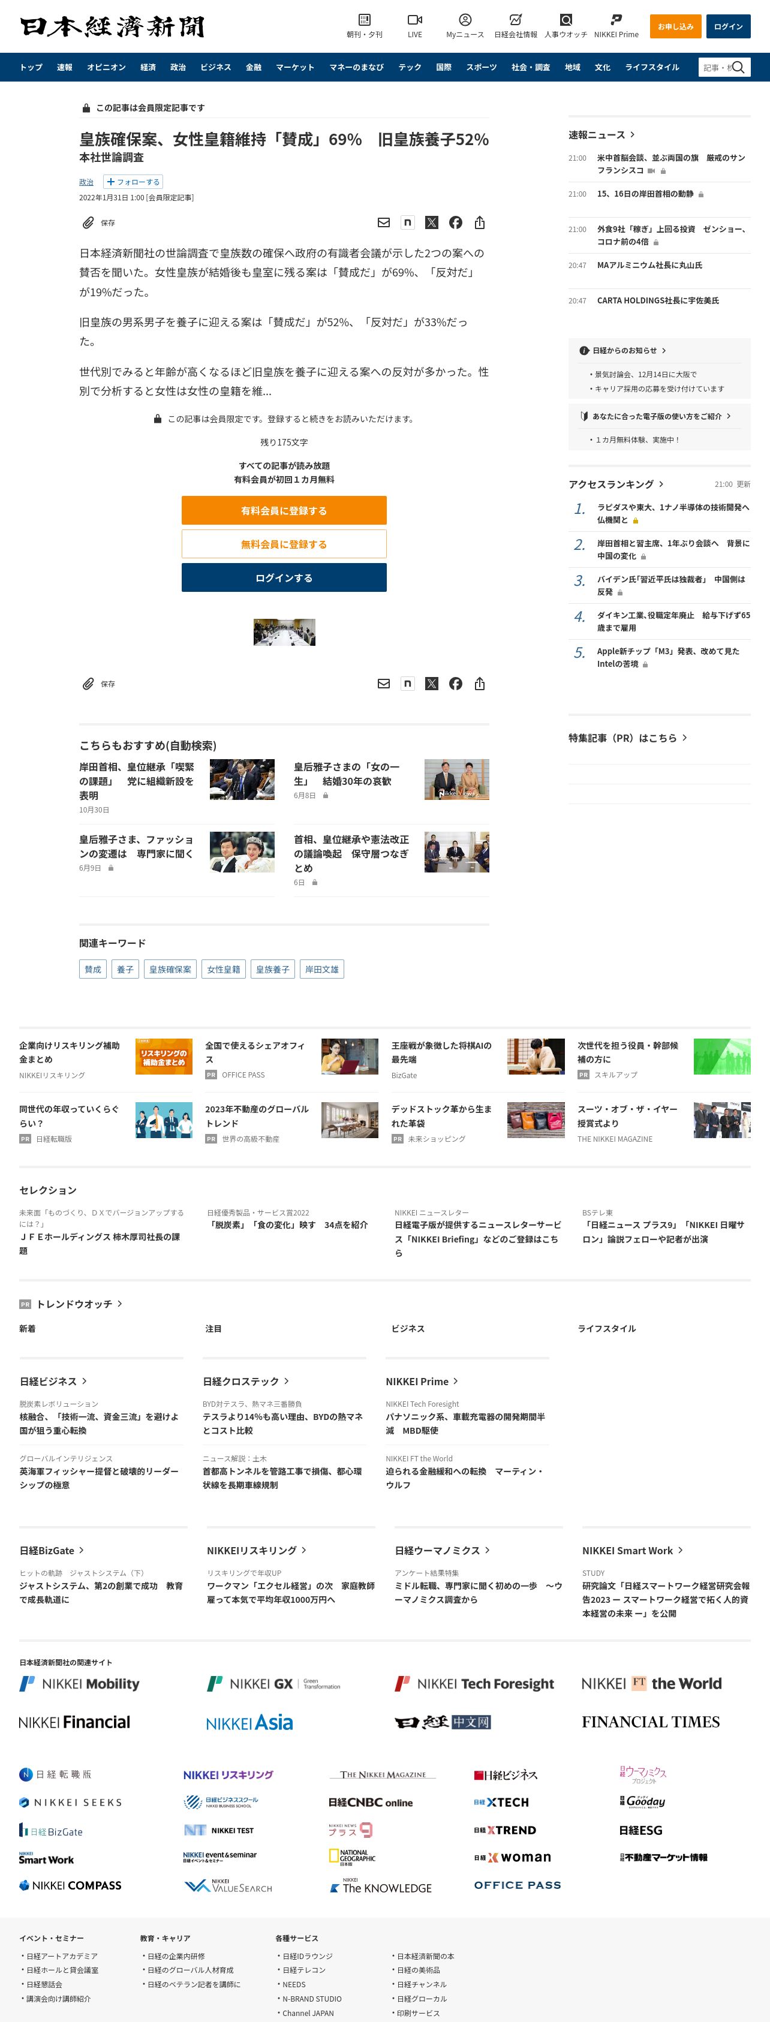Open the 皇后雅子さまの「女の一生」 photo thumbnail
The height and width of the screenshot is (2022, 770).
[x=457, y=780]
